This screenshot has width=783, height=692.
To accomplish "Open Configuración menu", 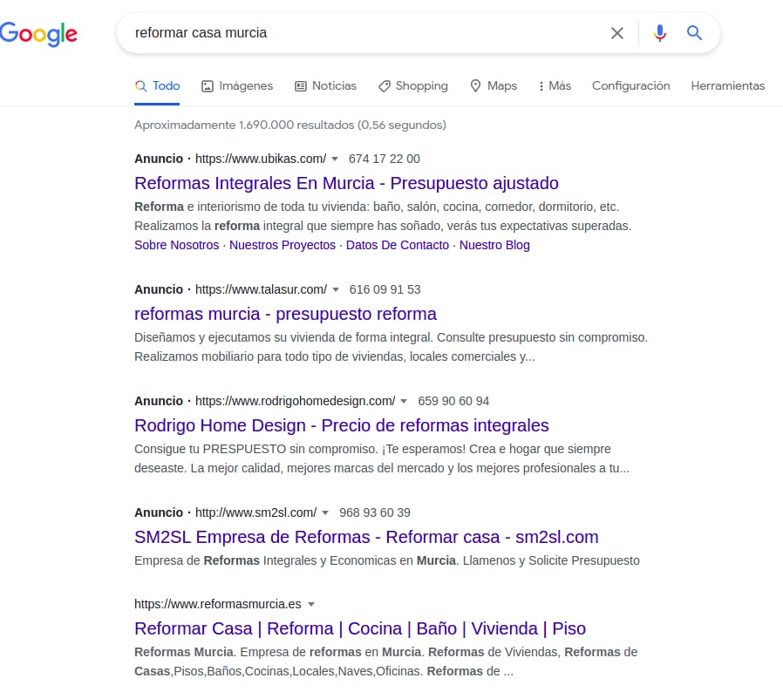I will coord(630,86).
